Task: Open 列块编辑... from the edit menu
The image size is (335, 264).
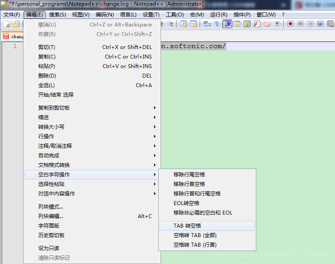Action: click(92, 216)
